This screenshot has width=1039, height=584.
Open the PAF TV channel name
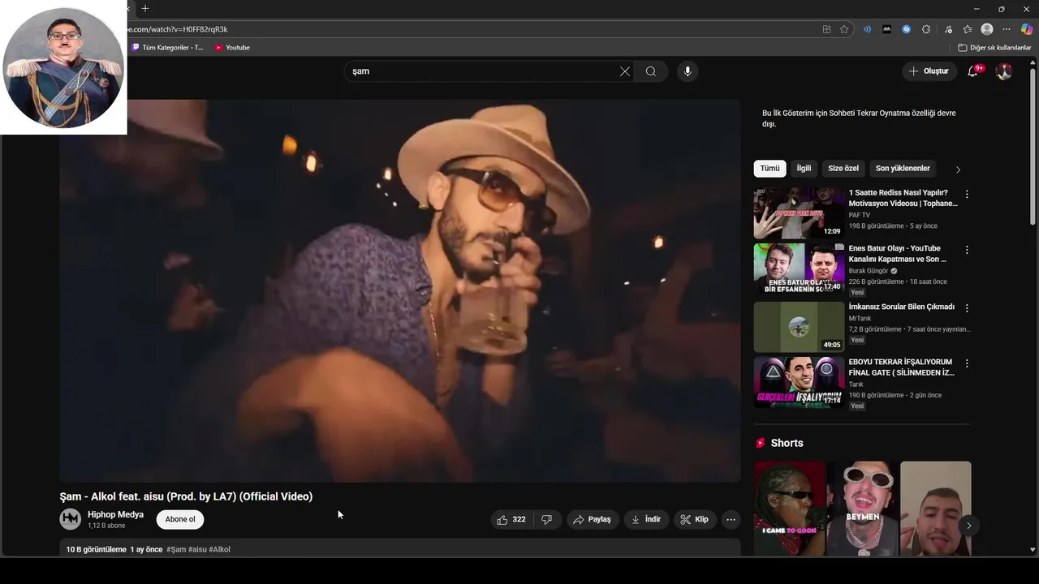pyautogui.click(x=859, y=215)
